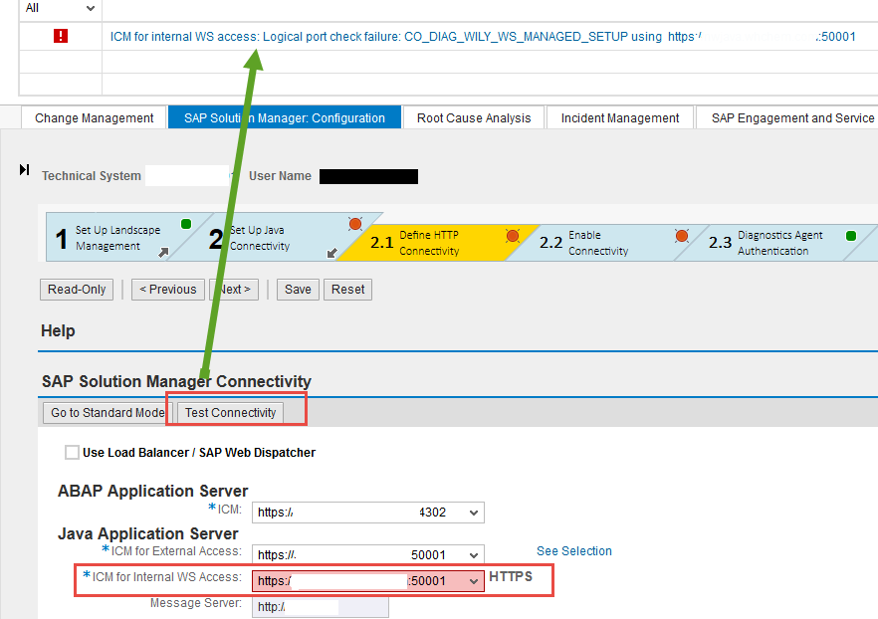
Task: Open the Root Cause Analysis tab
Action: pyautogui.click(x=474, y=118)
